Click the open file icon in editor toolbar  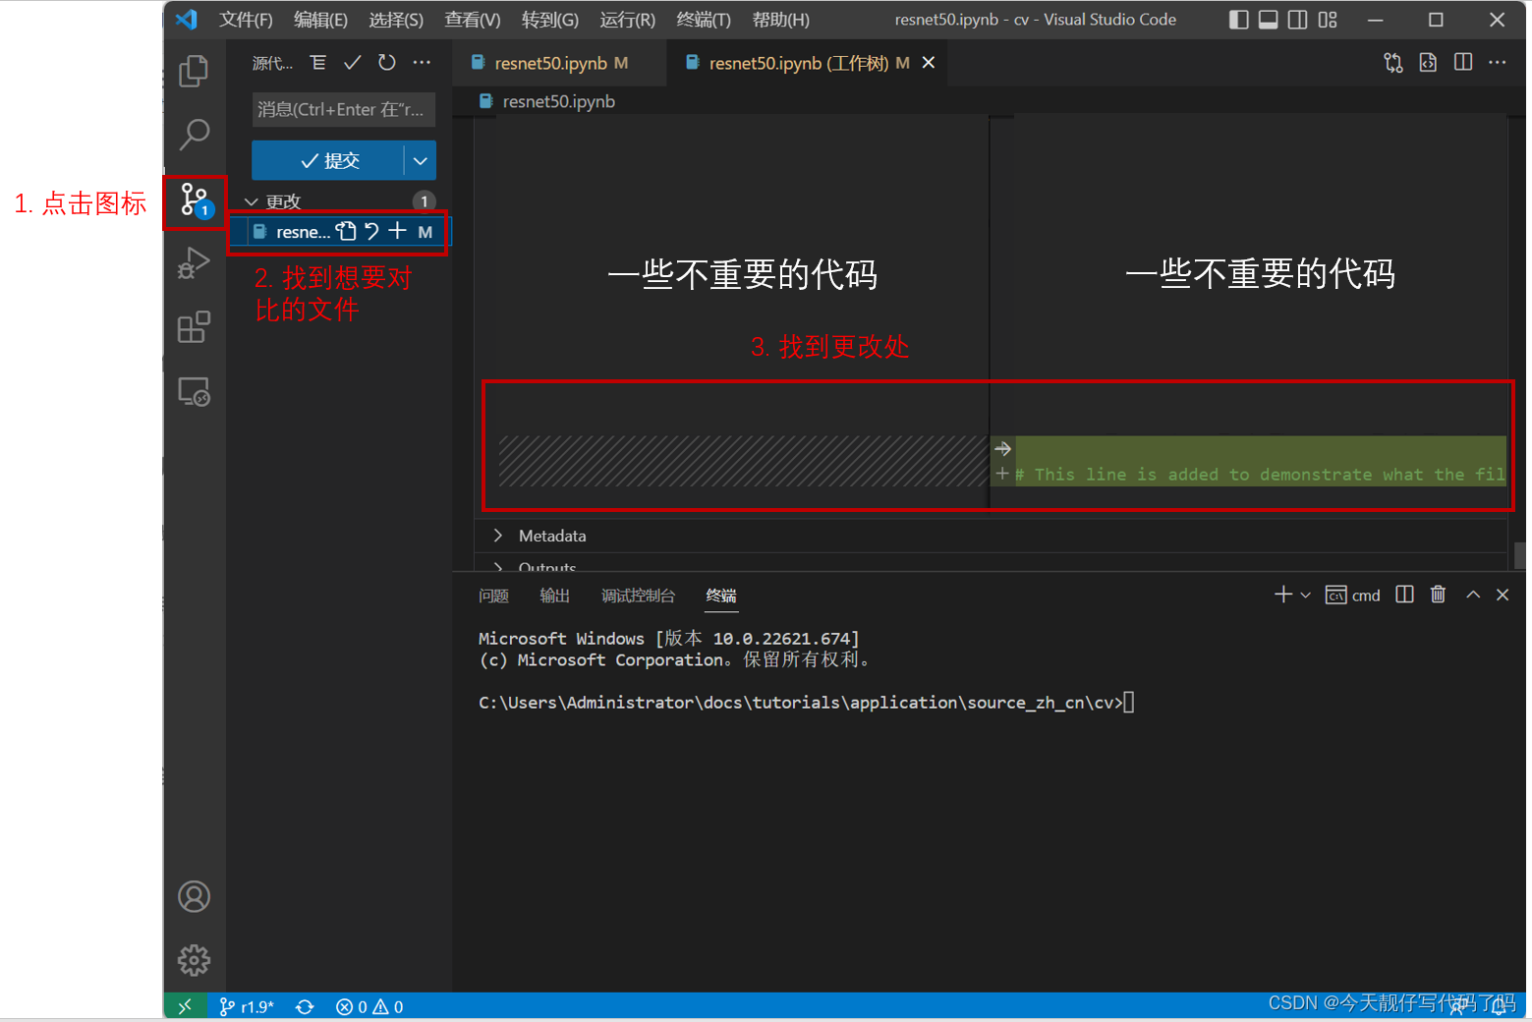[x=1428, y=63]
